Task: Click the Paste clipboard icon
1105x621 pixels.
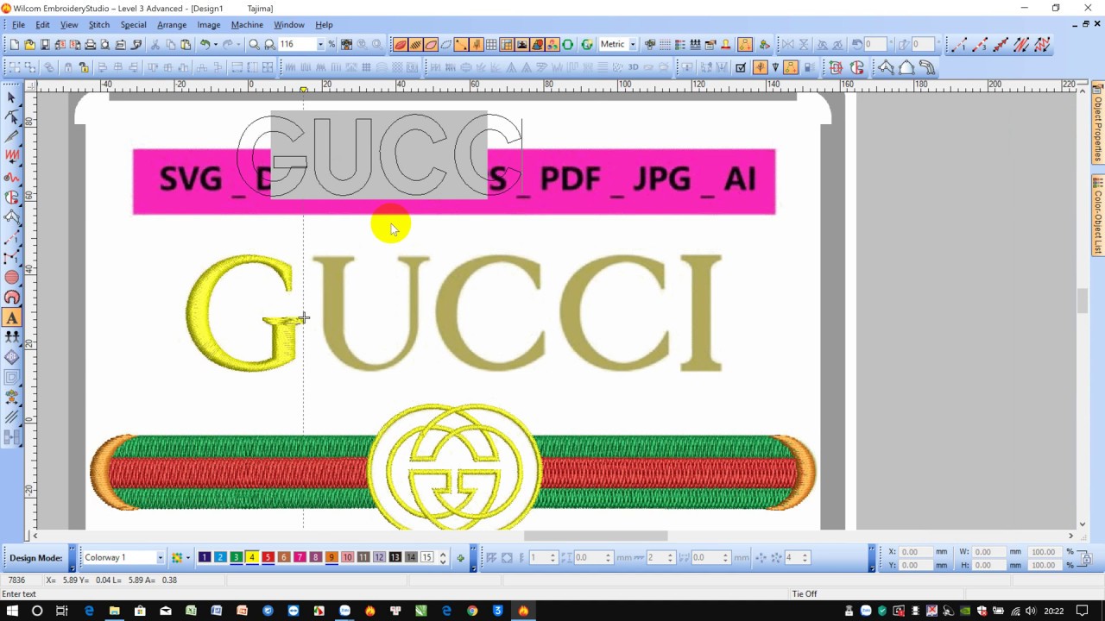Action: pyautogui.click(x=186, y=45)
